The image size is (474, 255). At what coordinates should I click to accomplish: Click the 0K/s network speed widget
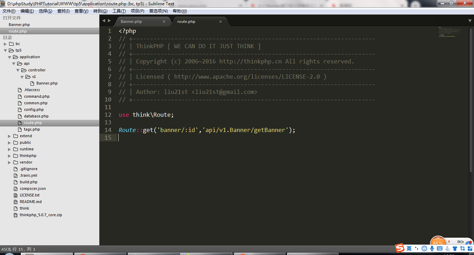[x=460, y=242]
